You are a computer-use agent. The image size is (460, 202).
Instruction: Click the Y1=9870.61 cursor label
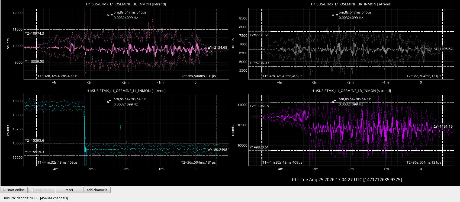[x=259, y=147]
